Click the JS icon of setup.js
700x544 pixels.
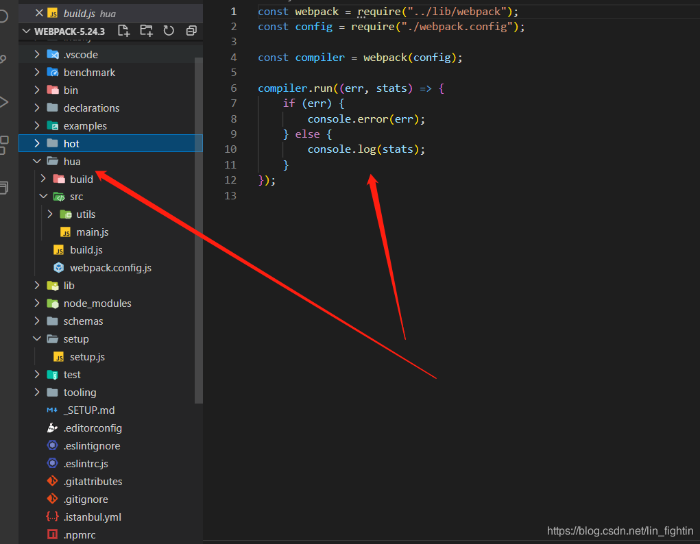point(59,356)
